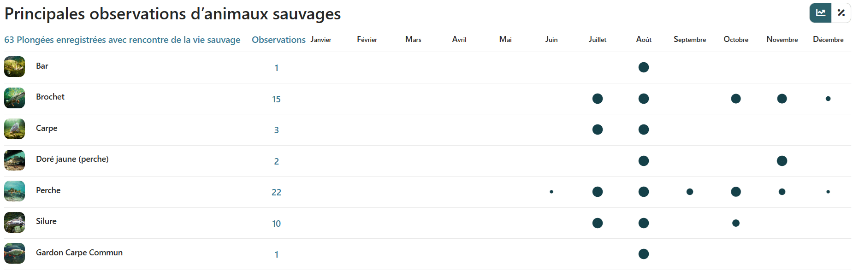The image size is (859, 277).
Task: Click the Gardon Carpe Commun icon
Action: (14, 253)
